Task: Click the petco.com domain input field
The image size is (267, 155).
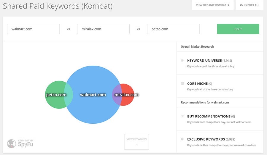Action: pyautogui.click(x=173, y=29)
